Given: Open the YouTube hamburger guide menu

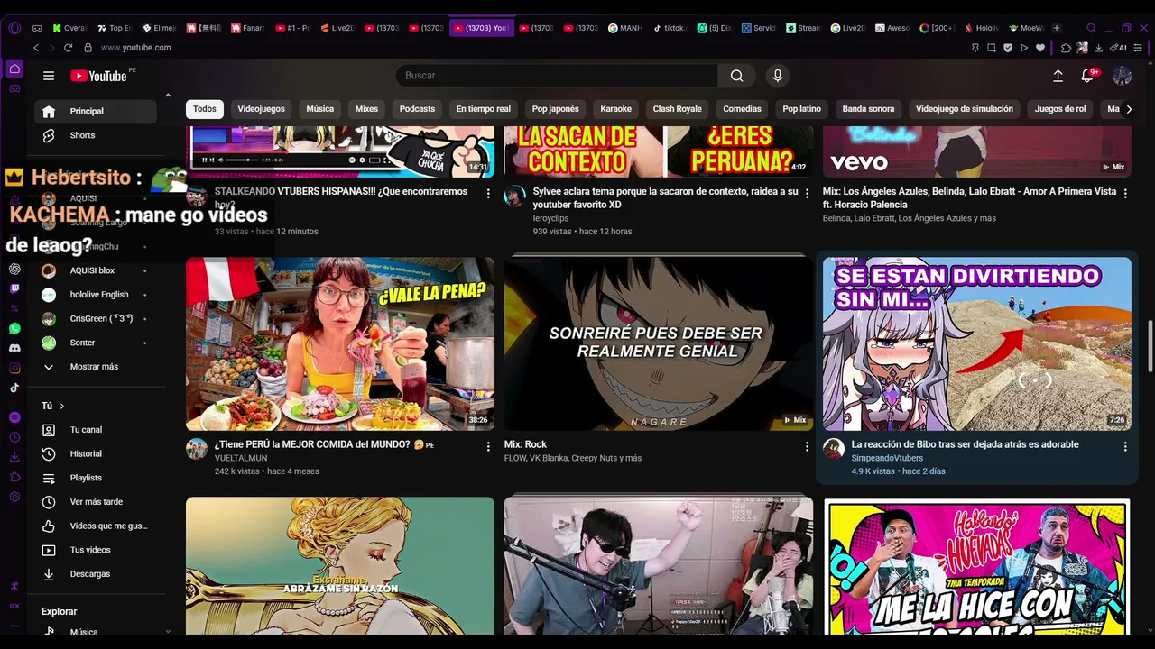Looking at the screenshot, I should [x=49, y=76].
